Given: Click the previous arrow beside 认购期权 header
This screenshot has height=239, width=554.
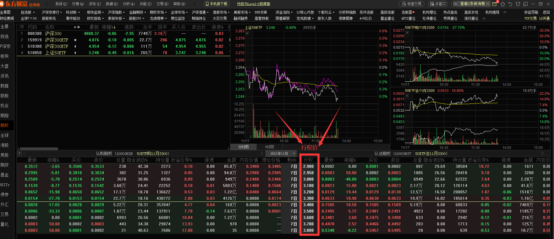Looking at the screenshot, I should click(x=24, y=154).
